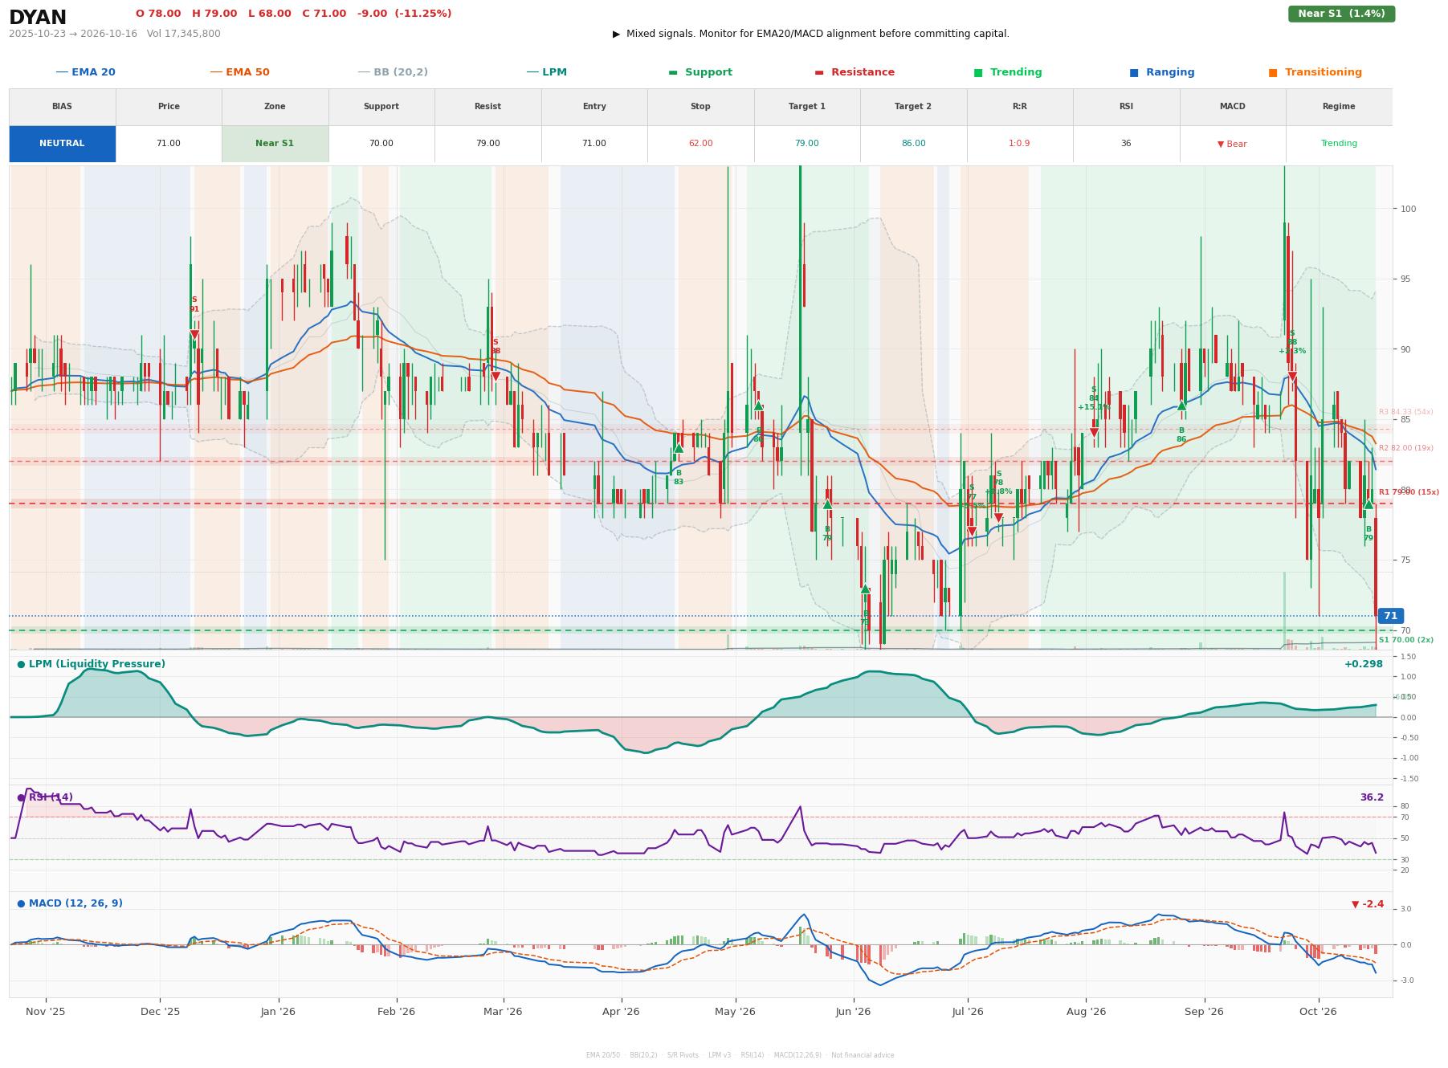Screen dimensions: 1448x1068
Task: Click the green buy marker labeled B 79 in October
Action: coord(1368,504)
